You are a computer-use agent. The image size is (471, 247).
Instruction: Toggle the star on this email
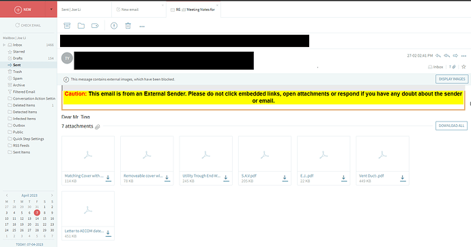pos(463,67)
